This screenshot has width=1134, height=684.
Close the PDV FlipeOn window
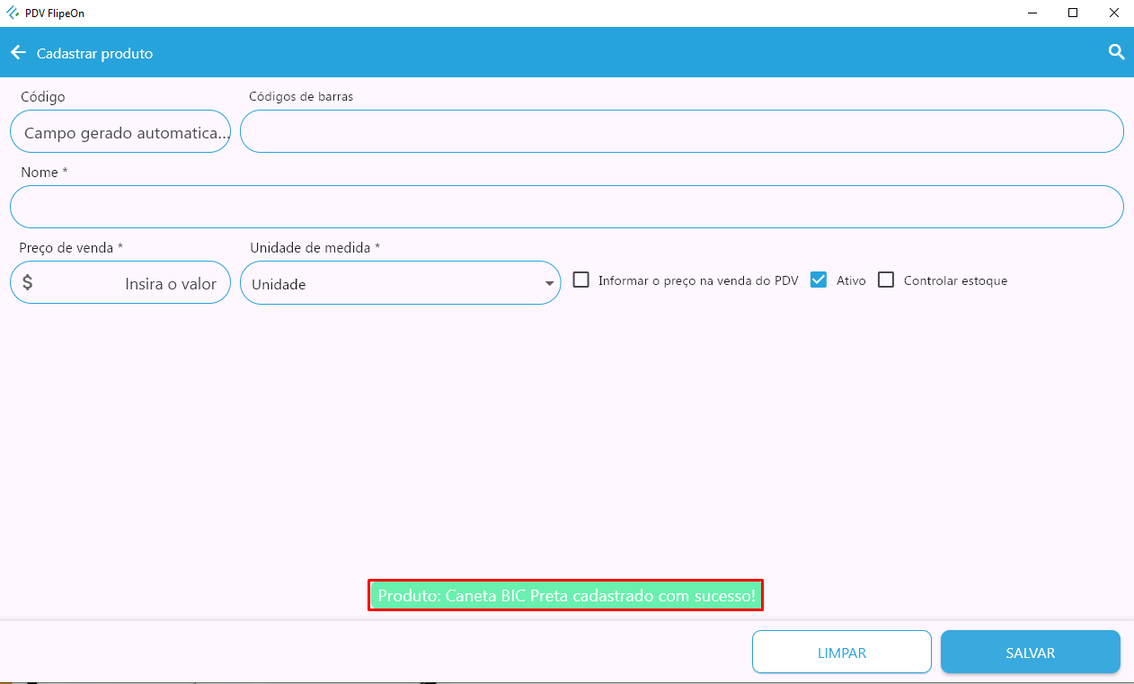1113,13
